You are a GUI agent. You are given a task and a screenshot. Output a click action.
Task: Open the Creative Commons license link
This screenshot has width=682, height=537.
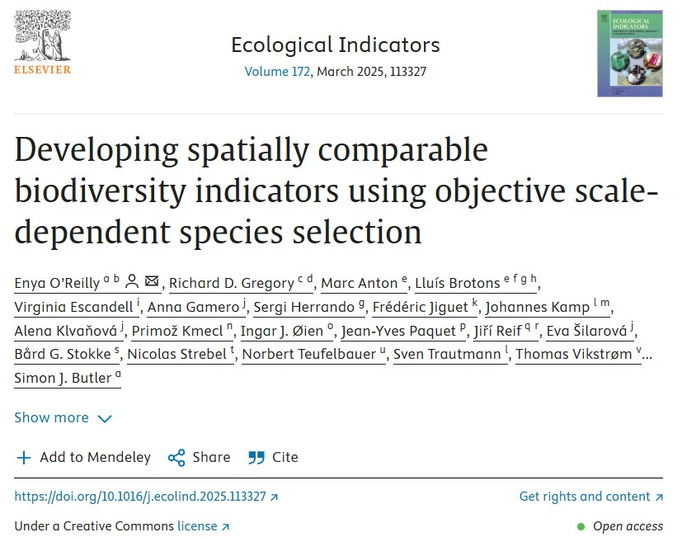tap(203, 526)
